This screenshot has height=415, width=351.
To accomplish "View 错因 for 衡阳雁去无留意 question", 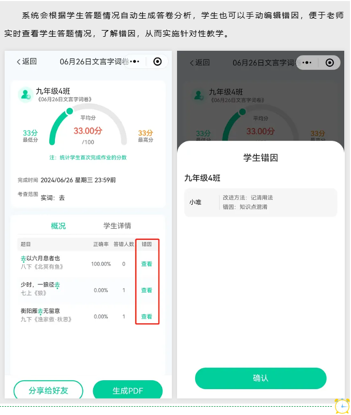I will click(x=147, y=317).
